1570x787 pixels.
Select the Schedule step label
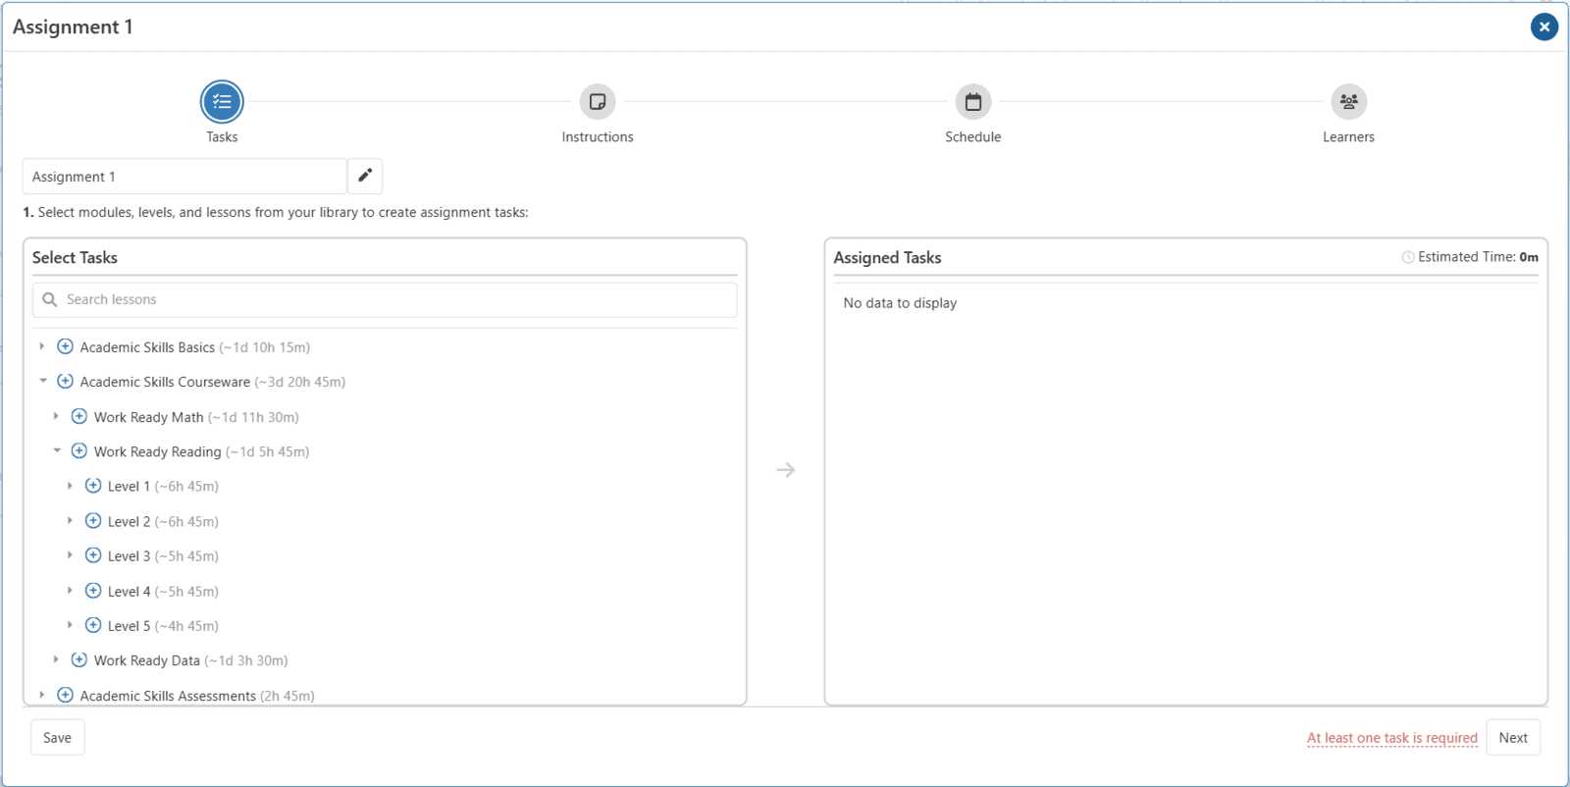pyautogui.click(x=972, y=137)
